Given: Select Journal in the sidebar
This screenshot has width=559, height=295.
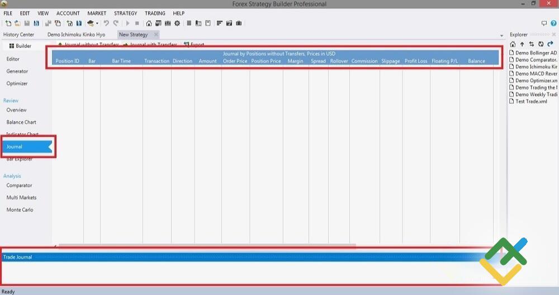Looking at the screenshot, I should coord(27,147).
